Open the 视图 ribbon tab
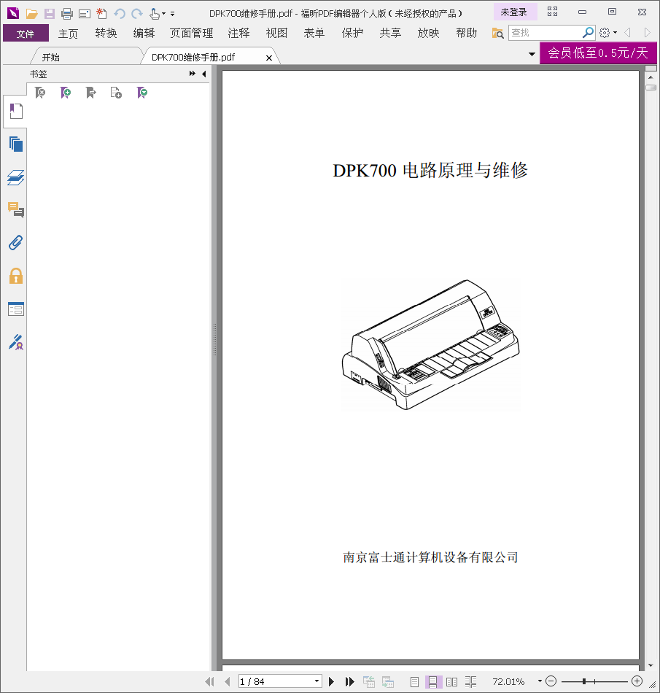This screenshot has width=660, height=693. pyautogui.click(x=276, y=33)
